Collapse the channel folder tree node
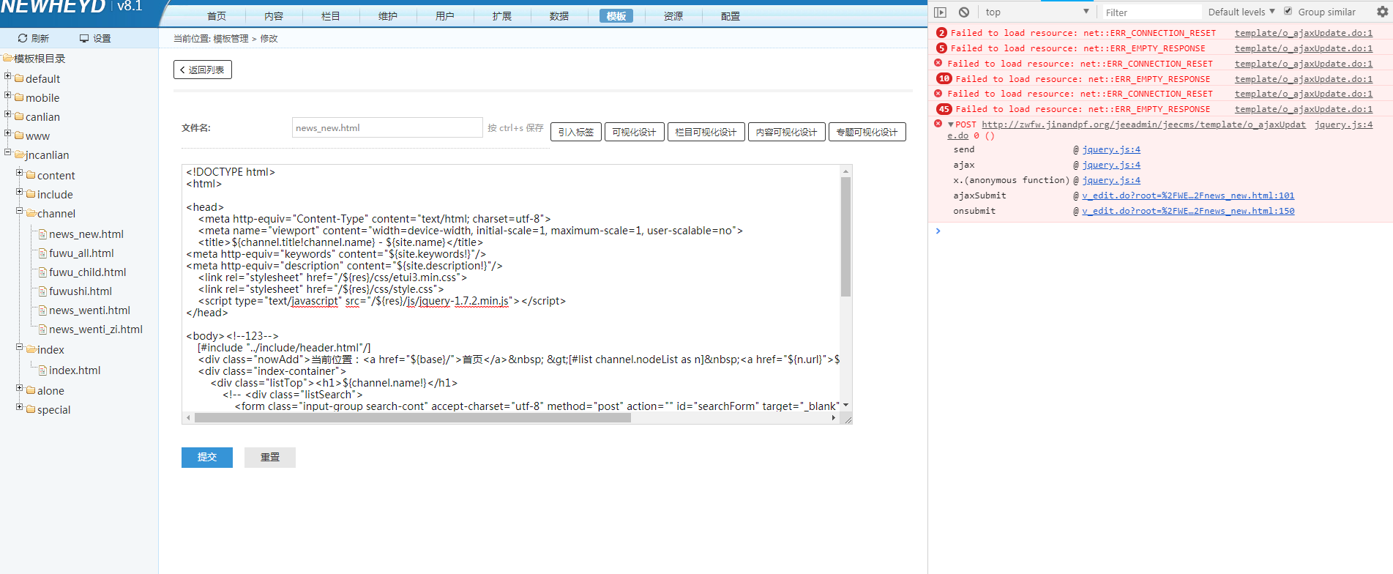This screenshot has height=574, width=1393. tap(20, 211)
